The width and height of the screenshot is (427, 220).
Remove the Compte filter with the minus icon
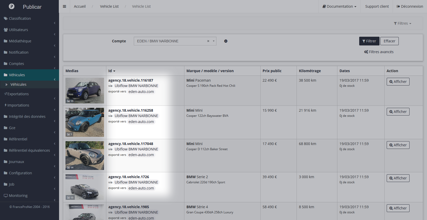[226, 41]
